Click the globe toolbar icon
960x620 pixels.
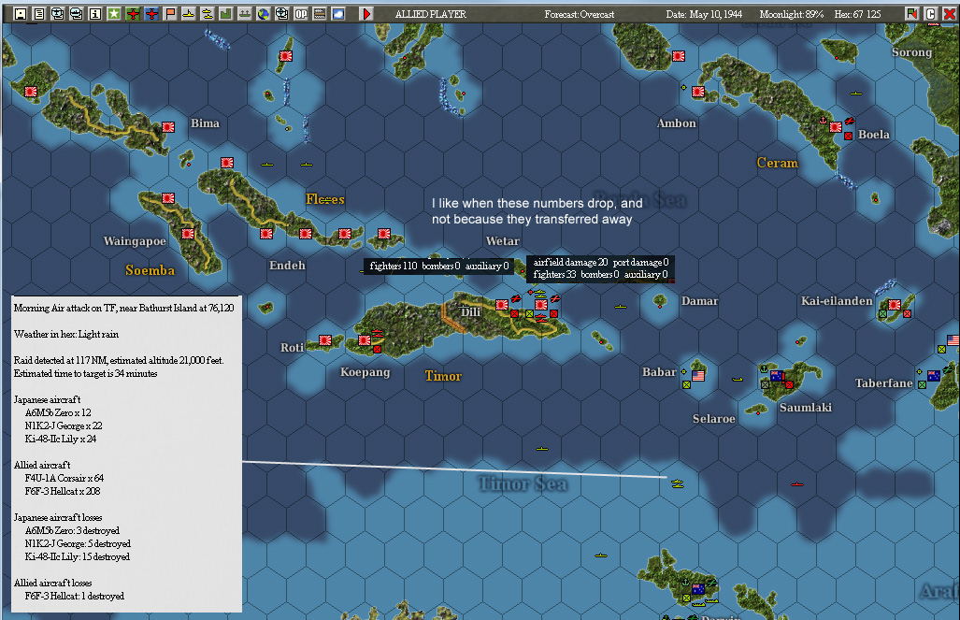tap(264, 13)
